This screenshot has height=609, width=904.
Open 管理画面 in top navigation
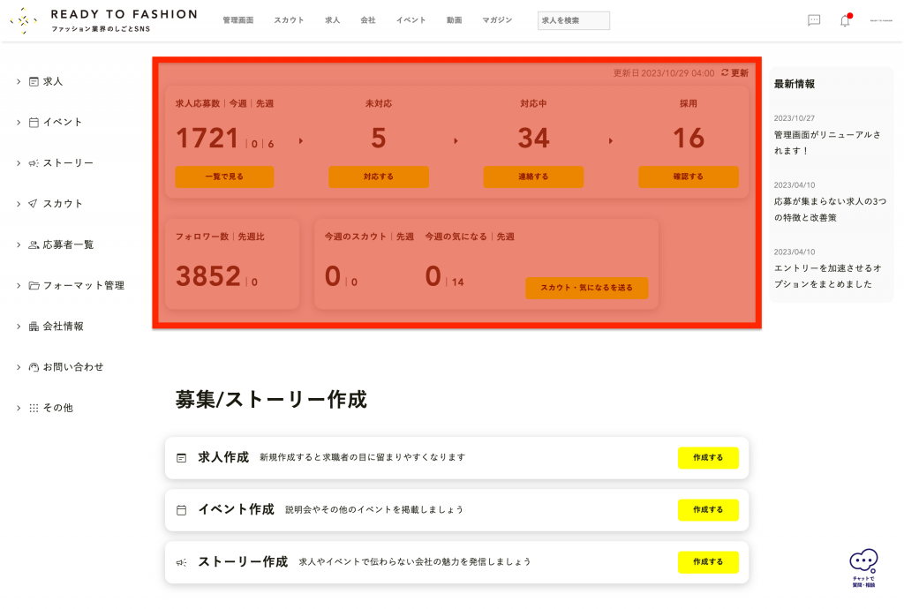tap(237, 20)
